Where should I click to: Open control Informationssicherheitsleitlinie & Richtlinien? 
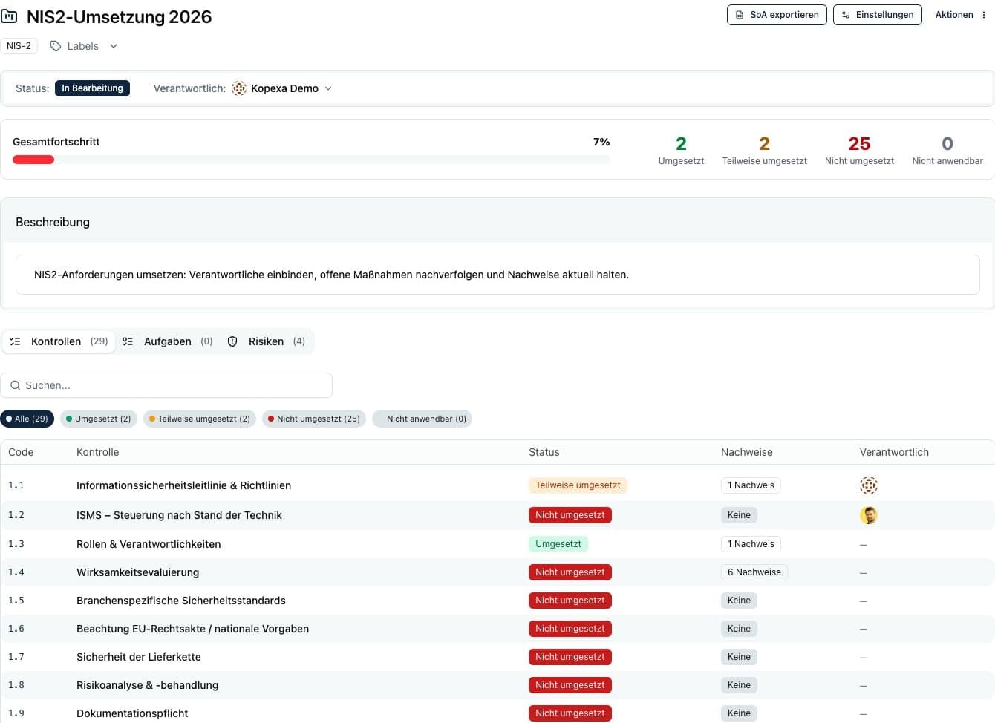tap(184, 485)
